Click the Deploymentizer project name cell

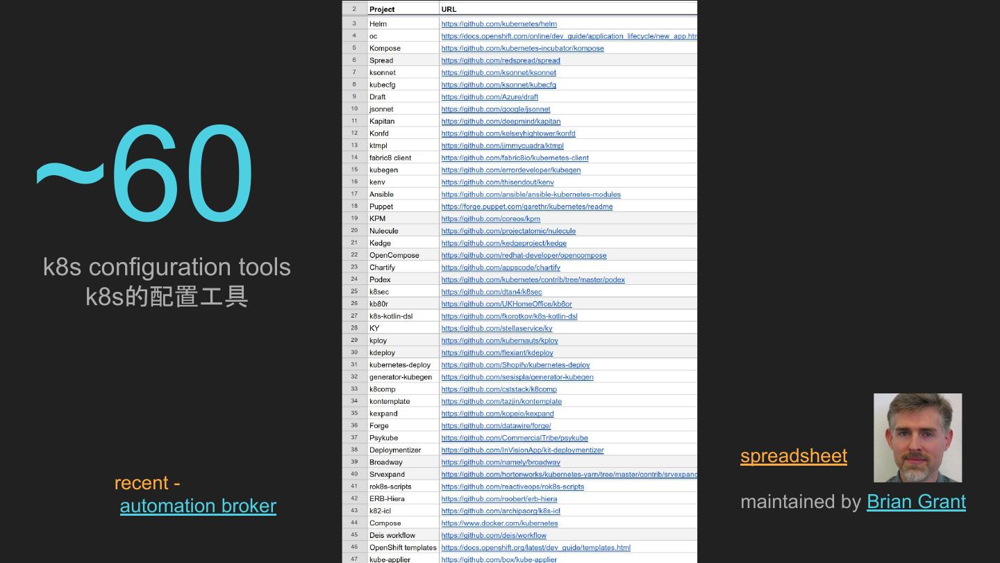(x=403, y=450)
